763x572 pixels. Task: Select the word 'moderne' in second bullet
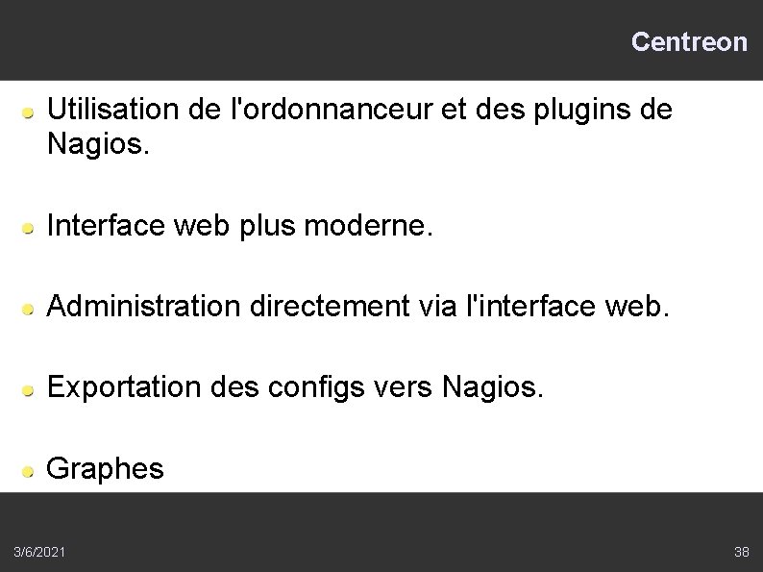[377, 227]
